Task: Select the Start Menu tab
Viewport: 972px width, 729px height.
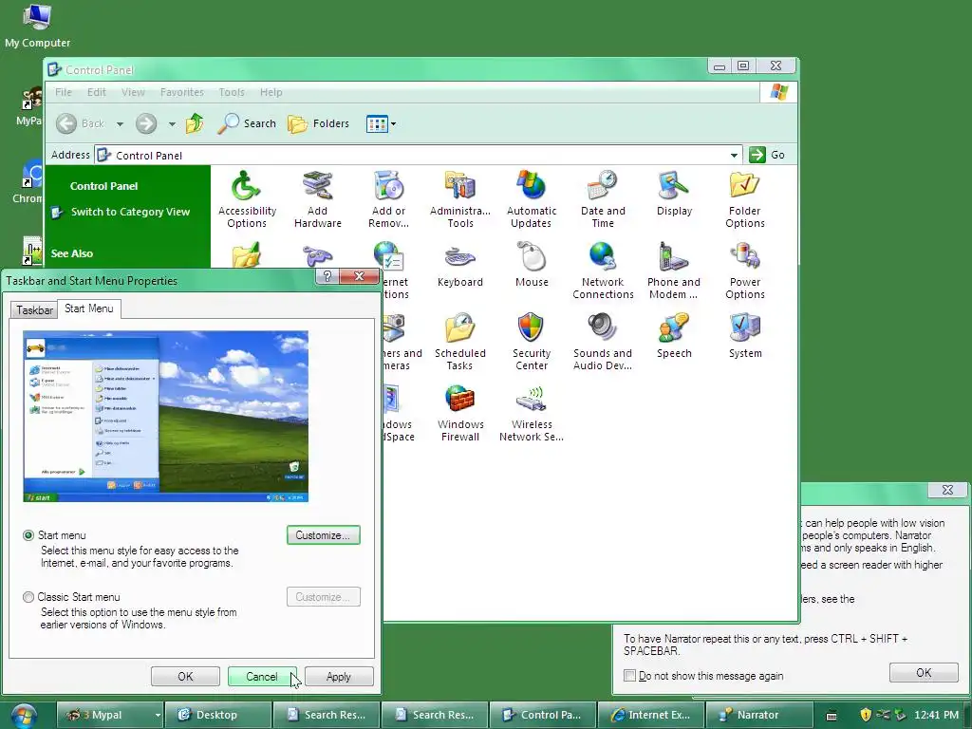Action: pos(88,308)
